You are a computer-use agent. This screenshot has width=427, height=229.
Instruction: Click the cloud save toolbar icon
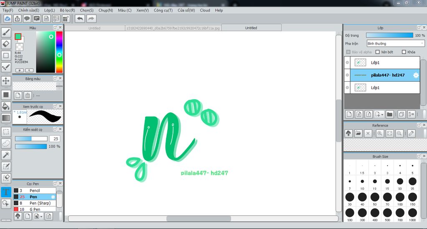(8, 19)
